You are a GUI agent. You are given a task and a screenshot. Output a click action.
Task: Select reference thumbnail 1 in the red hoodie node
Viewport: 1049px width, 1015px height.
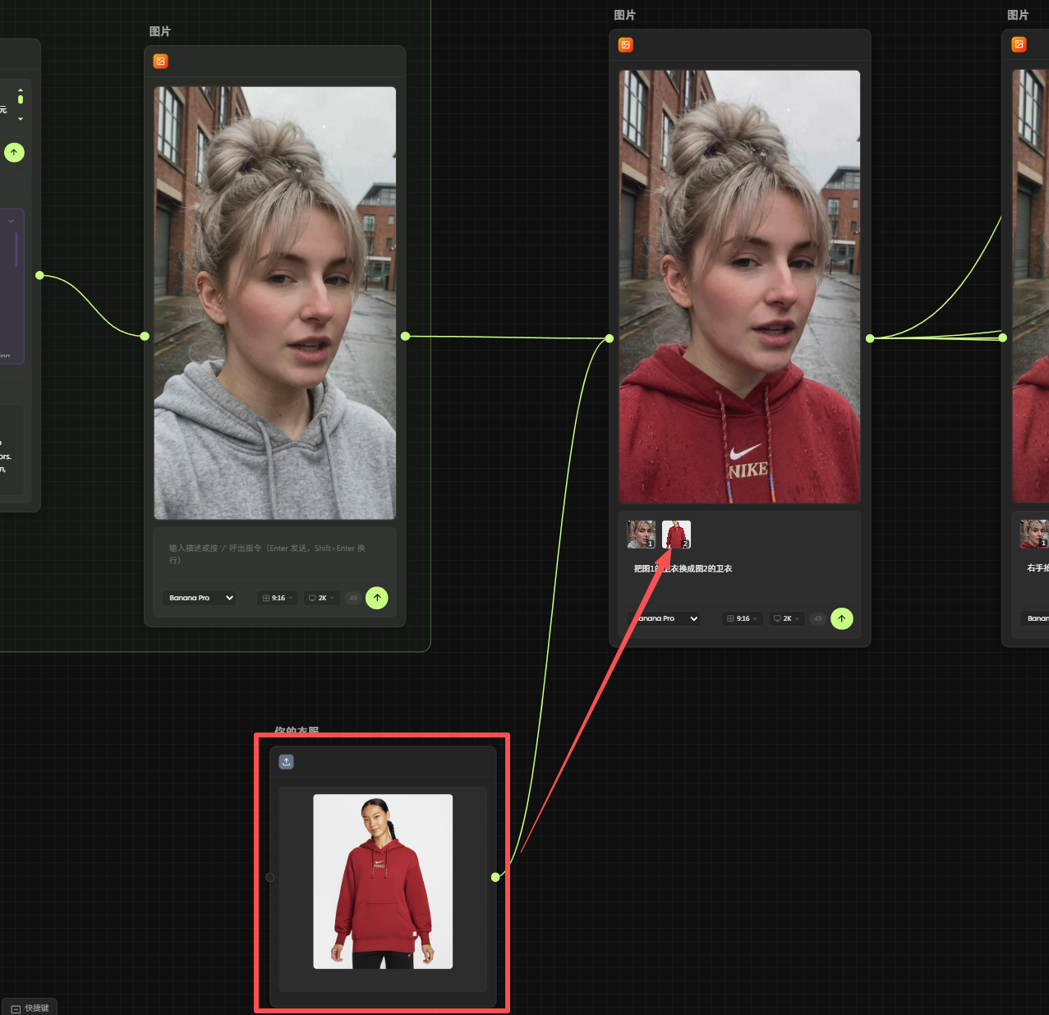coord(641,535)
